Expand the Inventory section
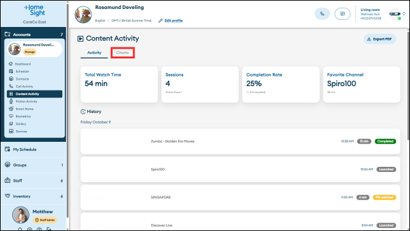Screen dimensions: 410x231 coord(33,196)
